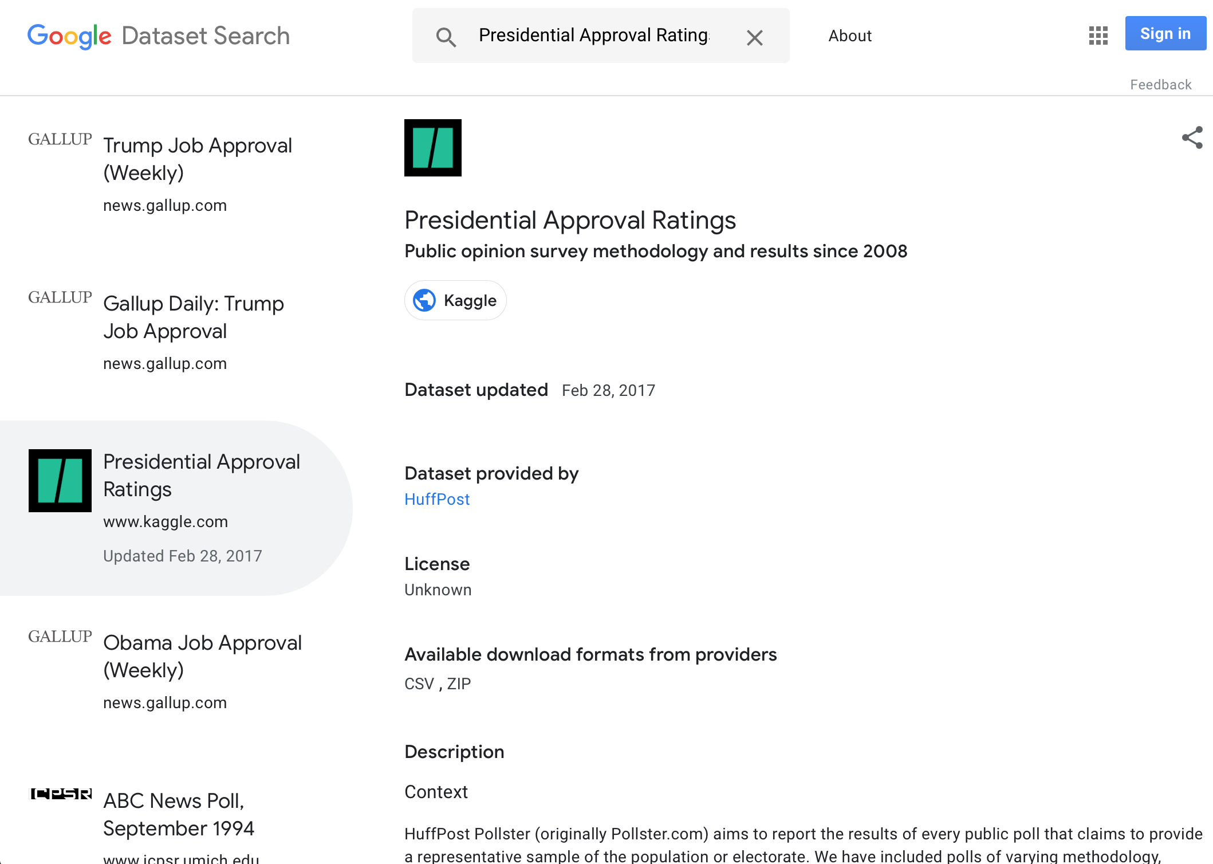The image size is (1213, 864).
Task: Click Gallup logo beside Trump Job Approval (Weekly)
Action: pos(60,139)
